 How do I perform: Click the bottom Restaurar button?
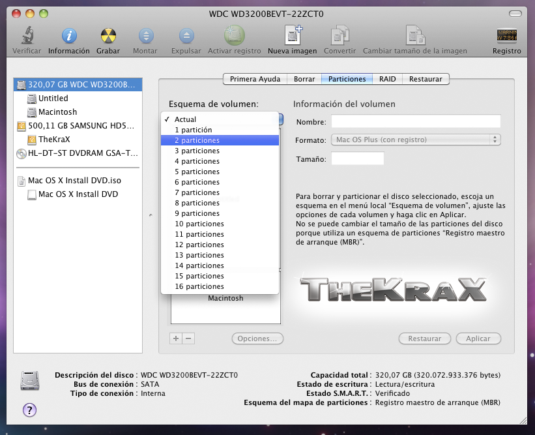point(424,338)
